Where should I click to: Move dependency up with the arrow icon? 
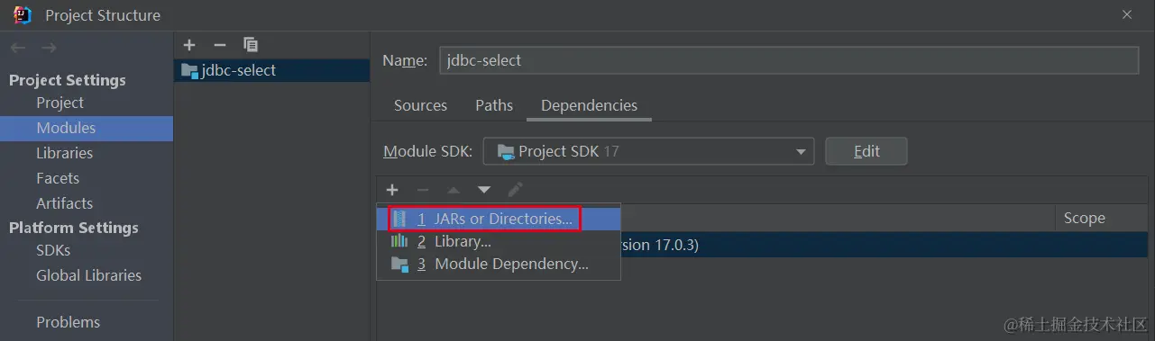point(454,190)
